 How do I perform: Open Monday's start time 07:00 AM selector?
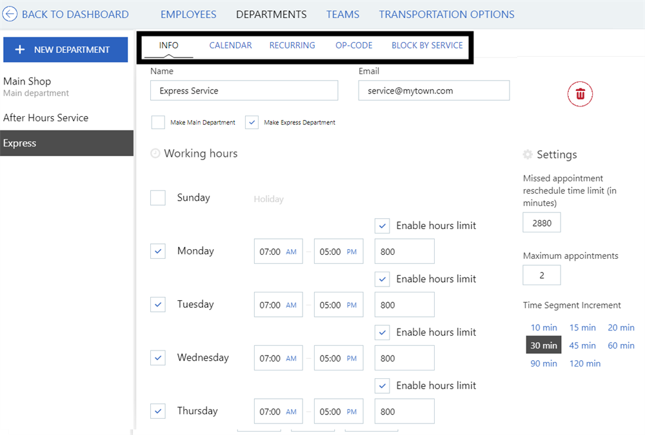[278, 252]
